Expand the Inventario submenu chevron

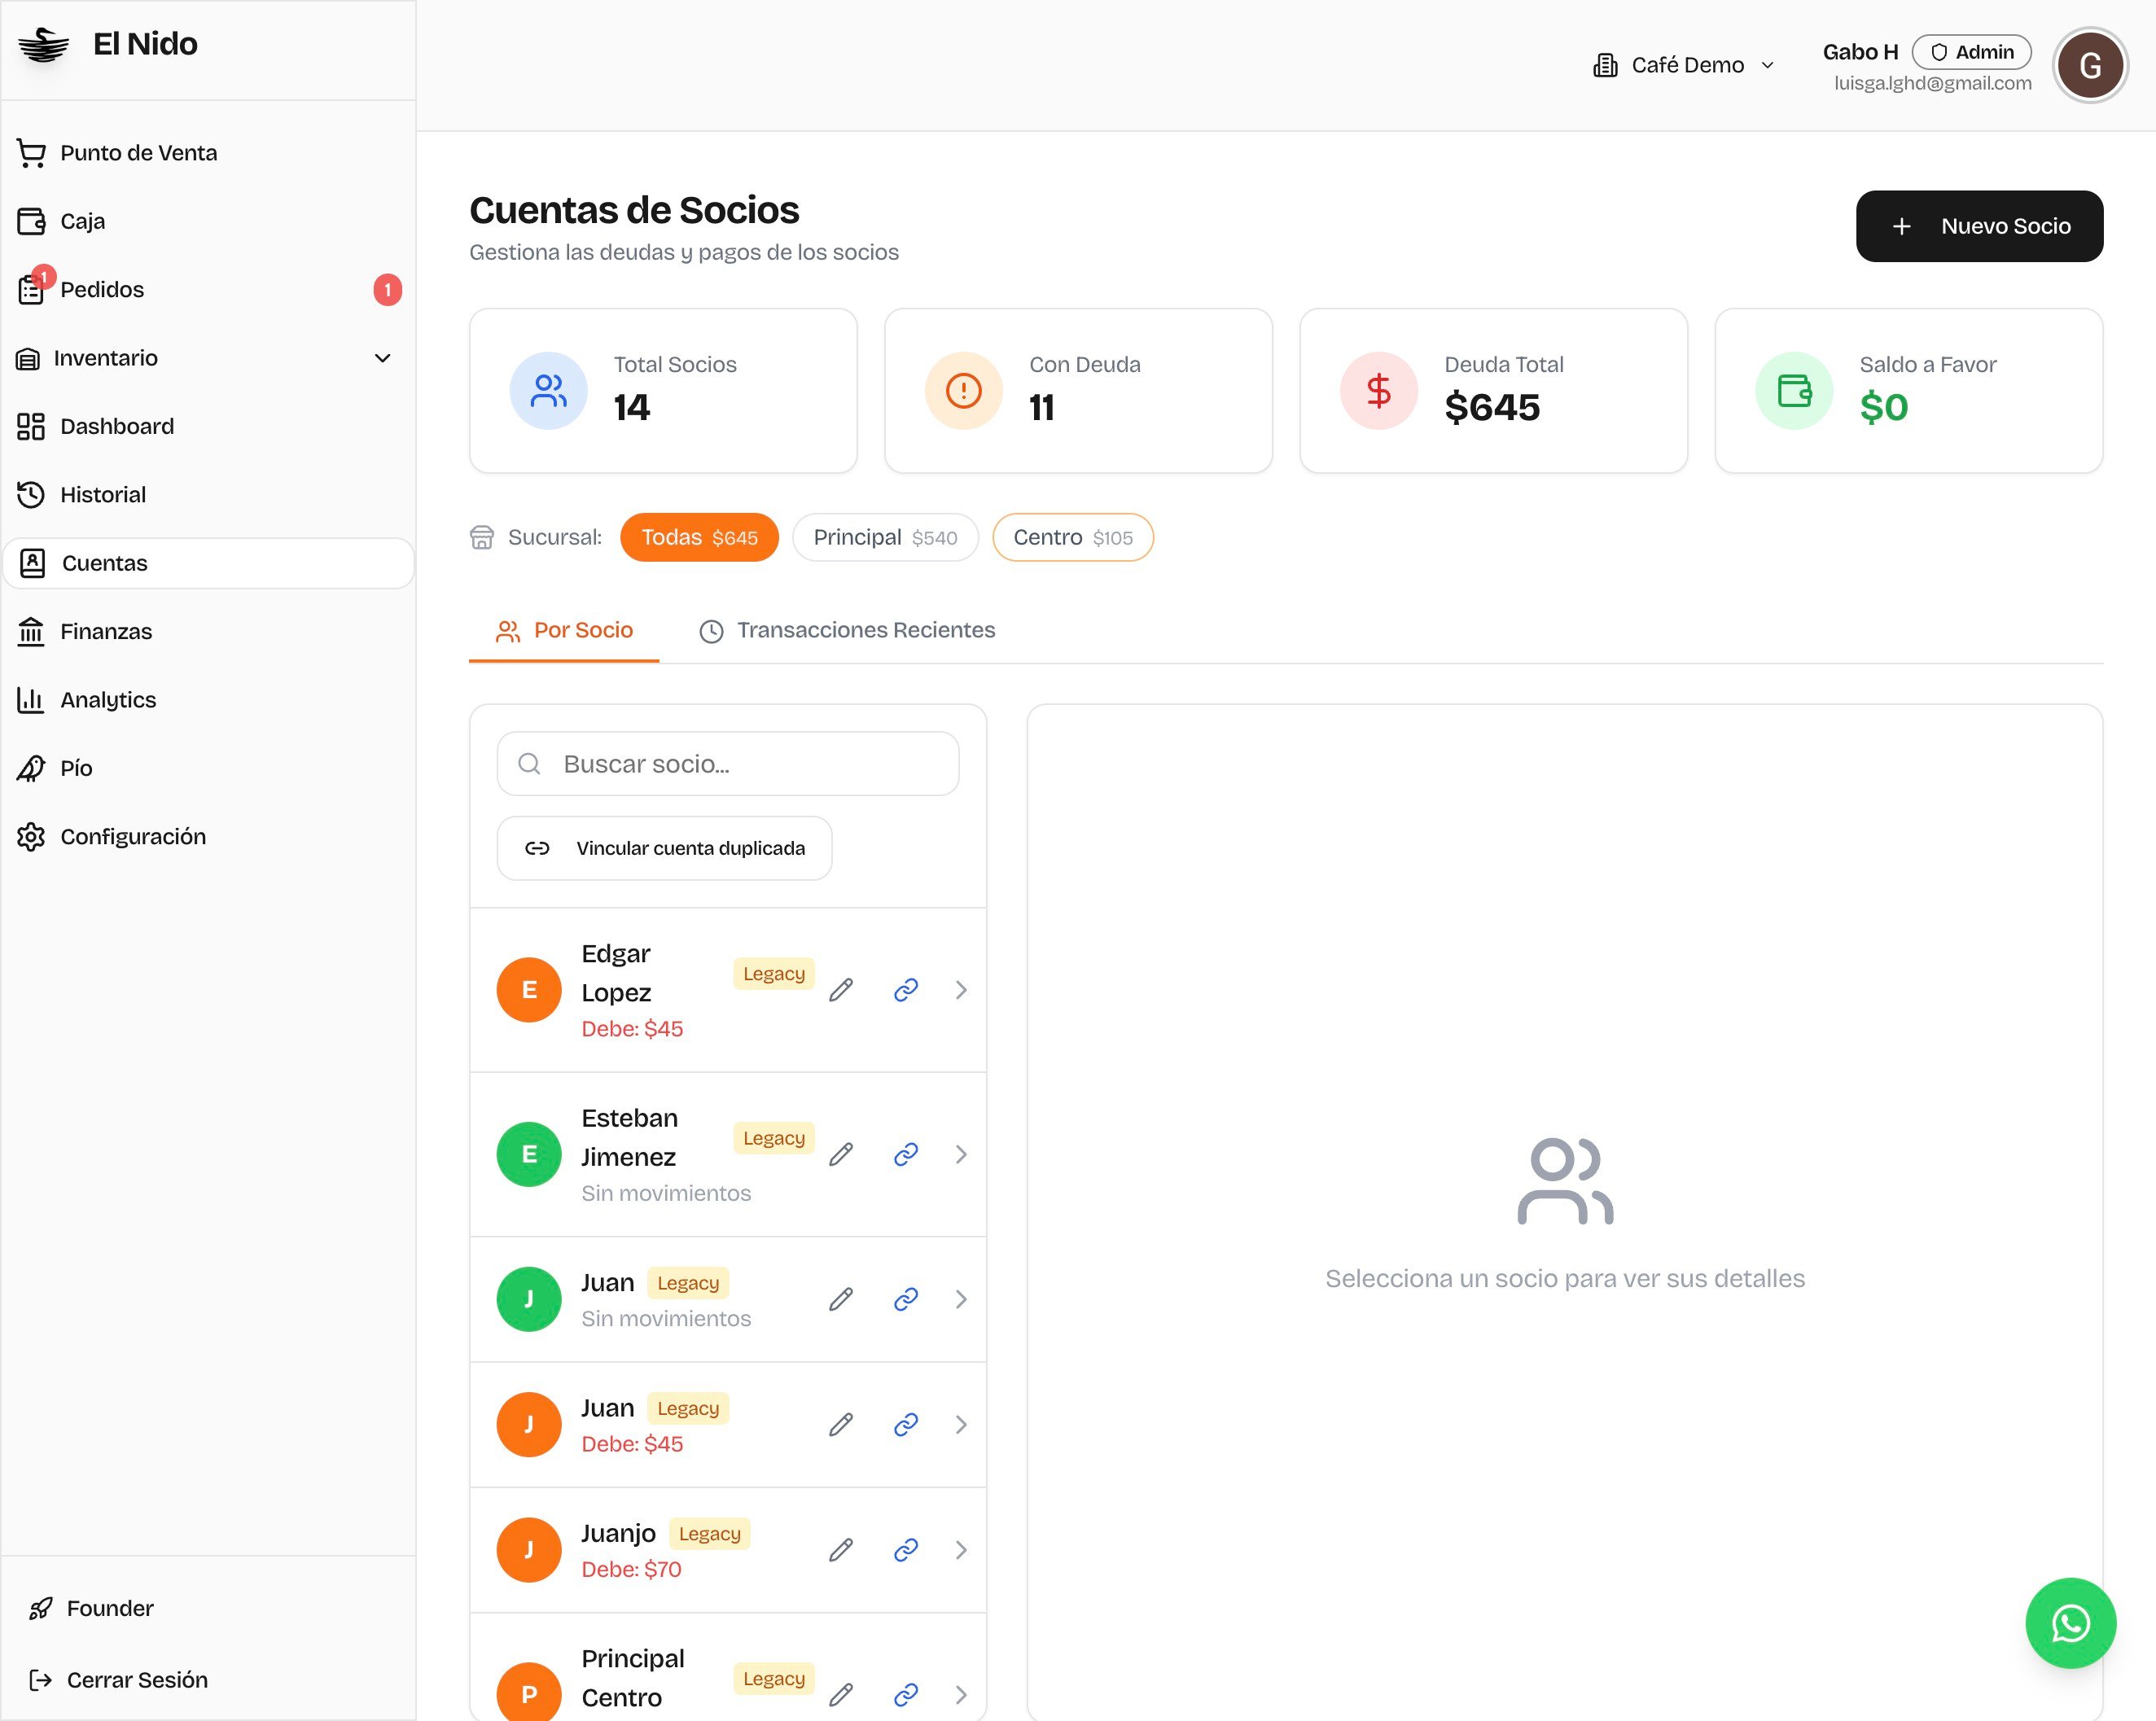click(x=382, y=358)
